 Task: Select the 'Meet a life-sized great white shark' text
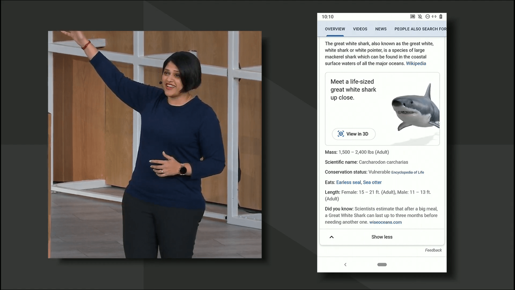pos(353,90)
